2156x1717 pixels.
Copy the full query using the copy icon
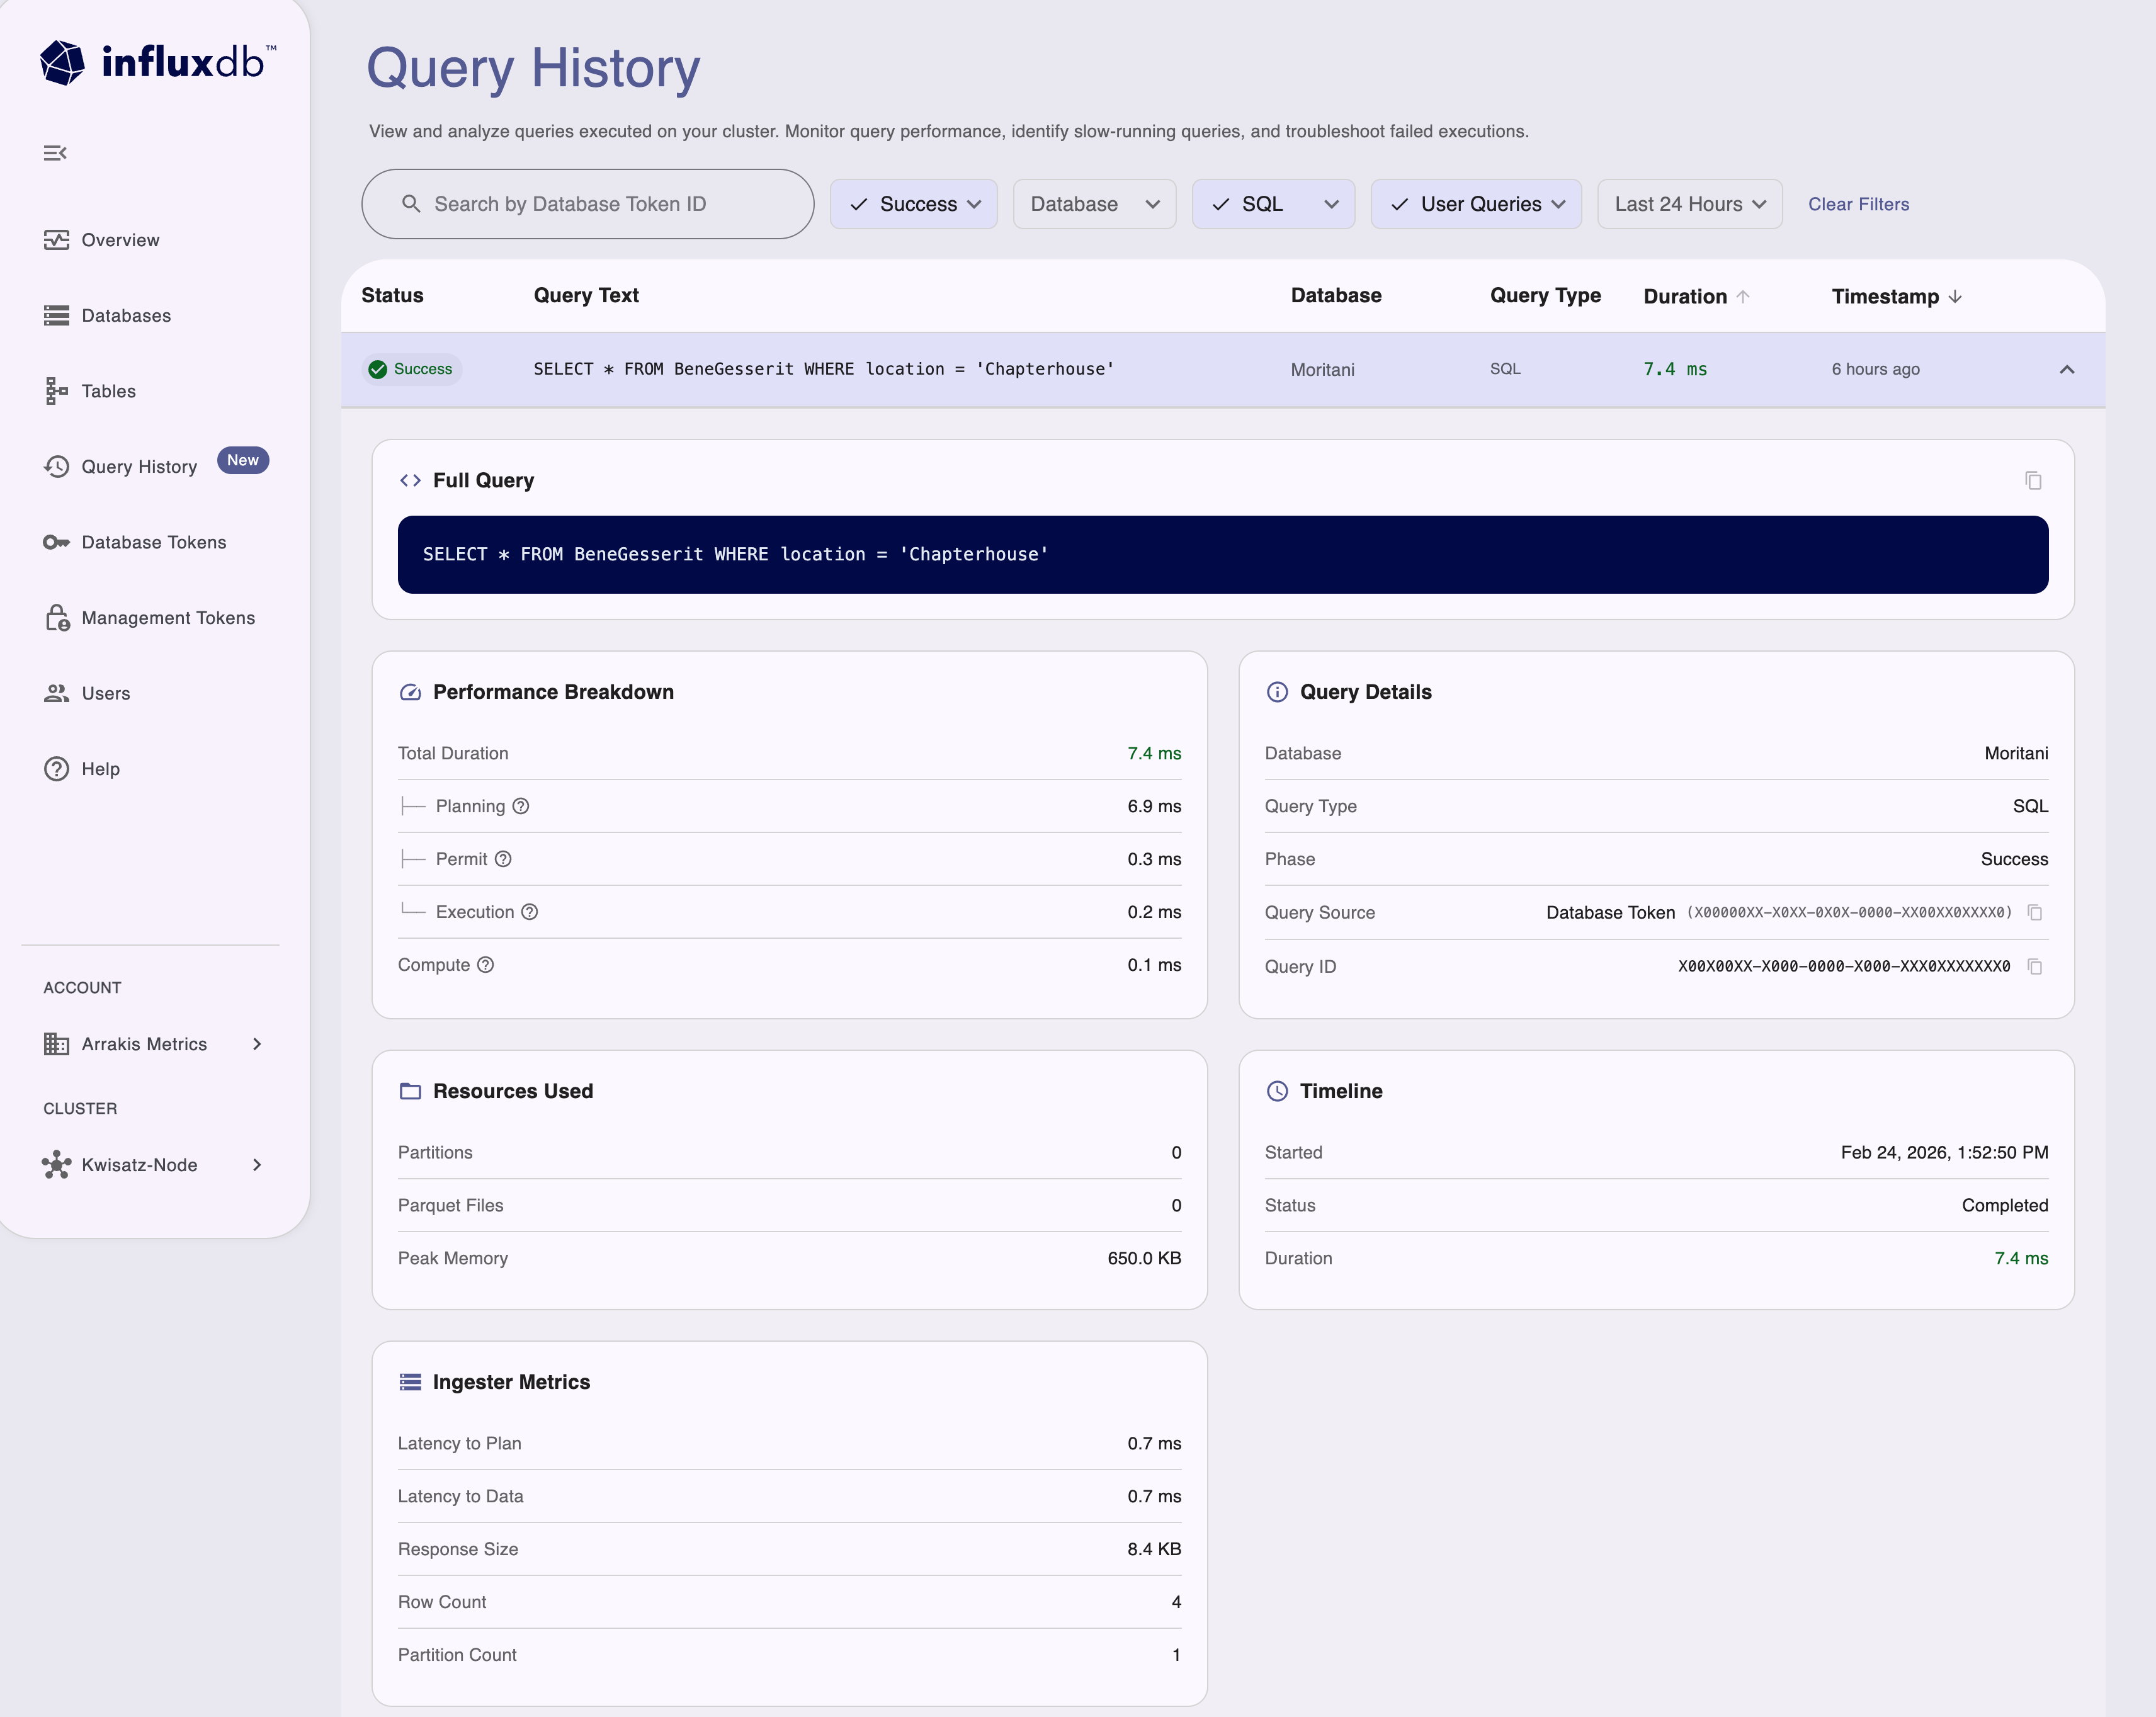click(2034, 480)
